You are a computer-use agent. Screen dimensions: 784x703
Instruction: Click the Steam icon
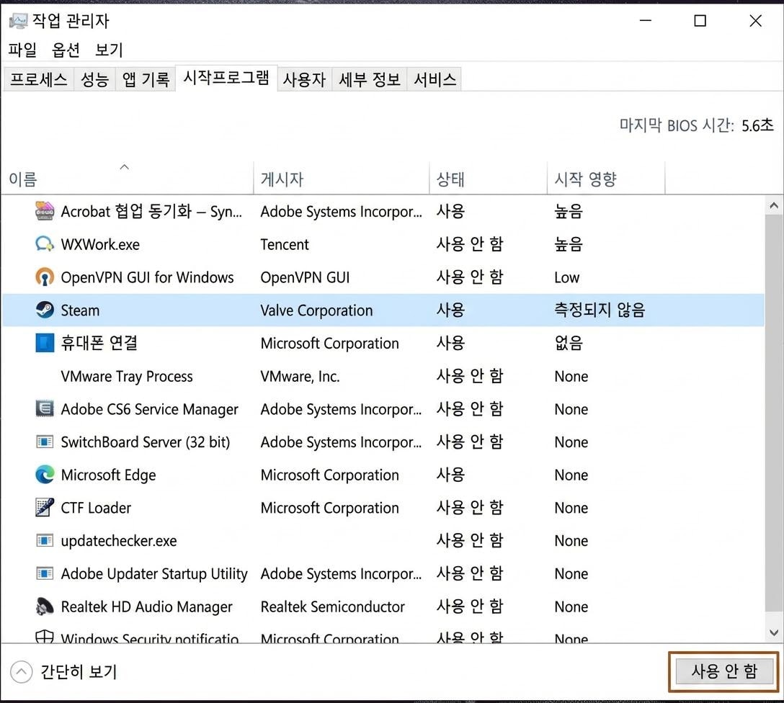point(45,310)
